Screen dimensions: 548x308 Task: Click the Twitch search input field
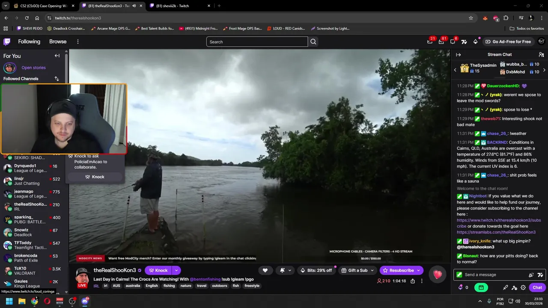click(x=257, y=41)
